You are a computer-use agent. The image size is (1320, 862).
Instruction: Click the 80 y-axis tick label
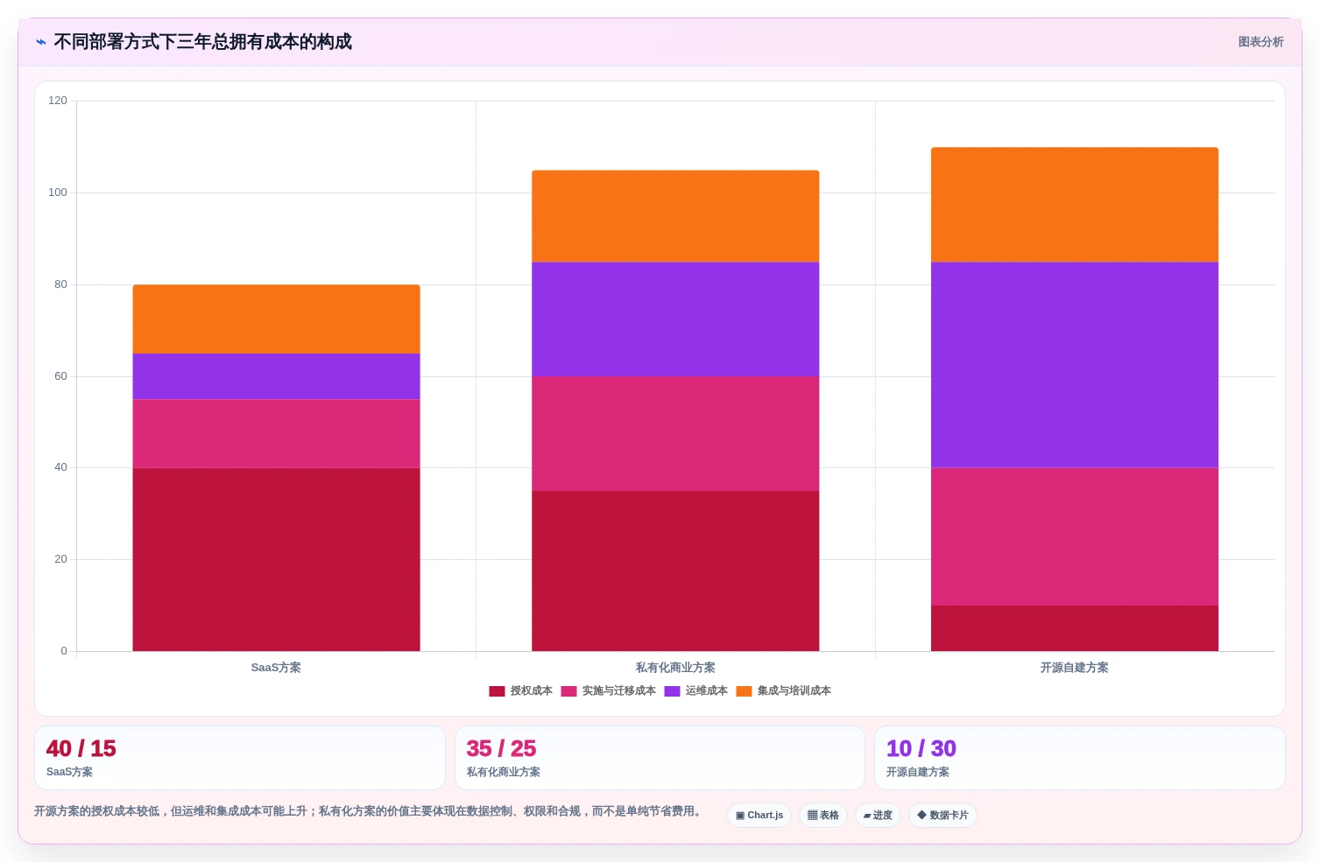pos(60,284)
